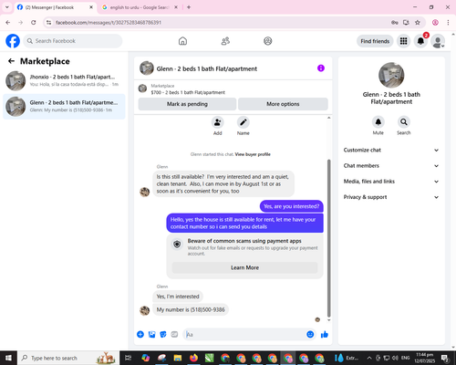Go to the Home feed icon
The image size is (456, 365).
point(182,41)
